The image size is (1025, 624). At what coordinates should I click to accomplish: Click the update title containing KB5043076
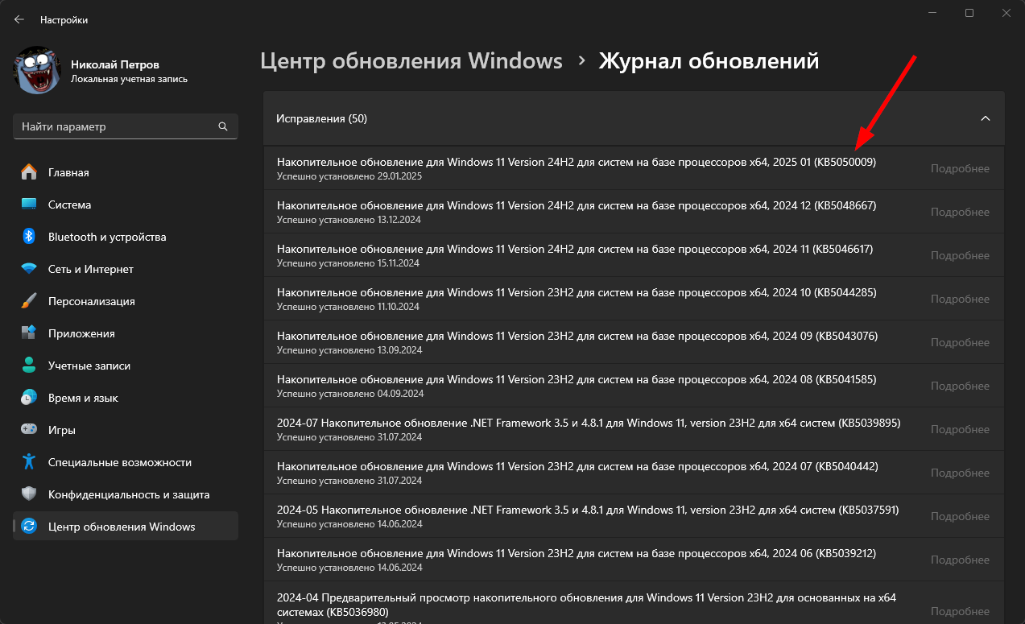[577, 336]
